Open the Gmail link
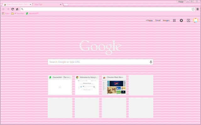The height and width of the screenshot is (125, 201). (158, 20)
